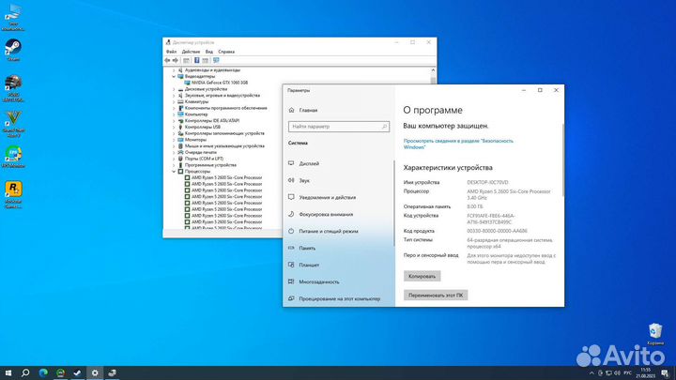Click РУС input language indicator
This screenshot has height=380, width=676.
[628, 373]
